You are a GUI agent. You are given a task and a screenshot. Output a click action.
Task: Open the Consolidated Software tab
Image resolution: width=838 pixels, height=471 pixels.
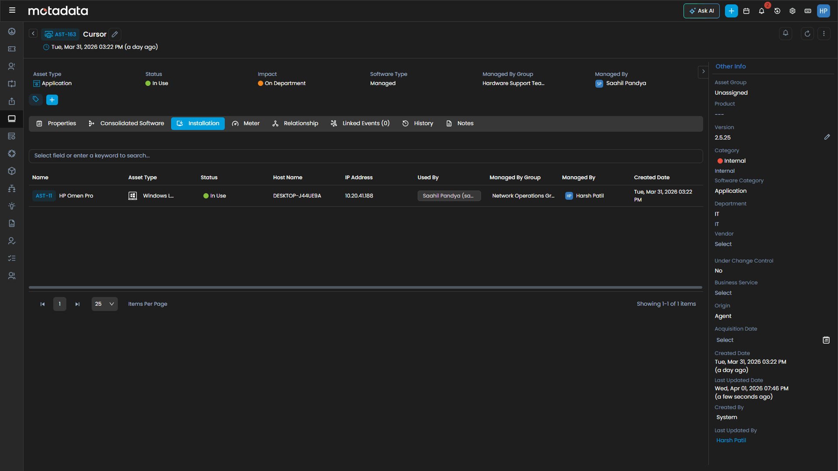point(131,123)
